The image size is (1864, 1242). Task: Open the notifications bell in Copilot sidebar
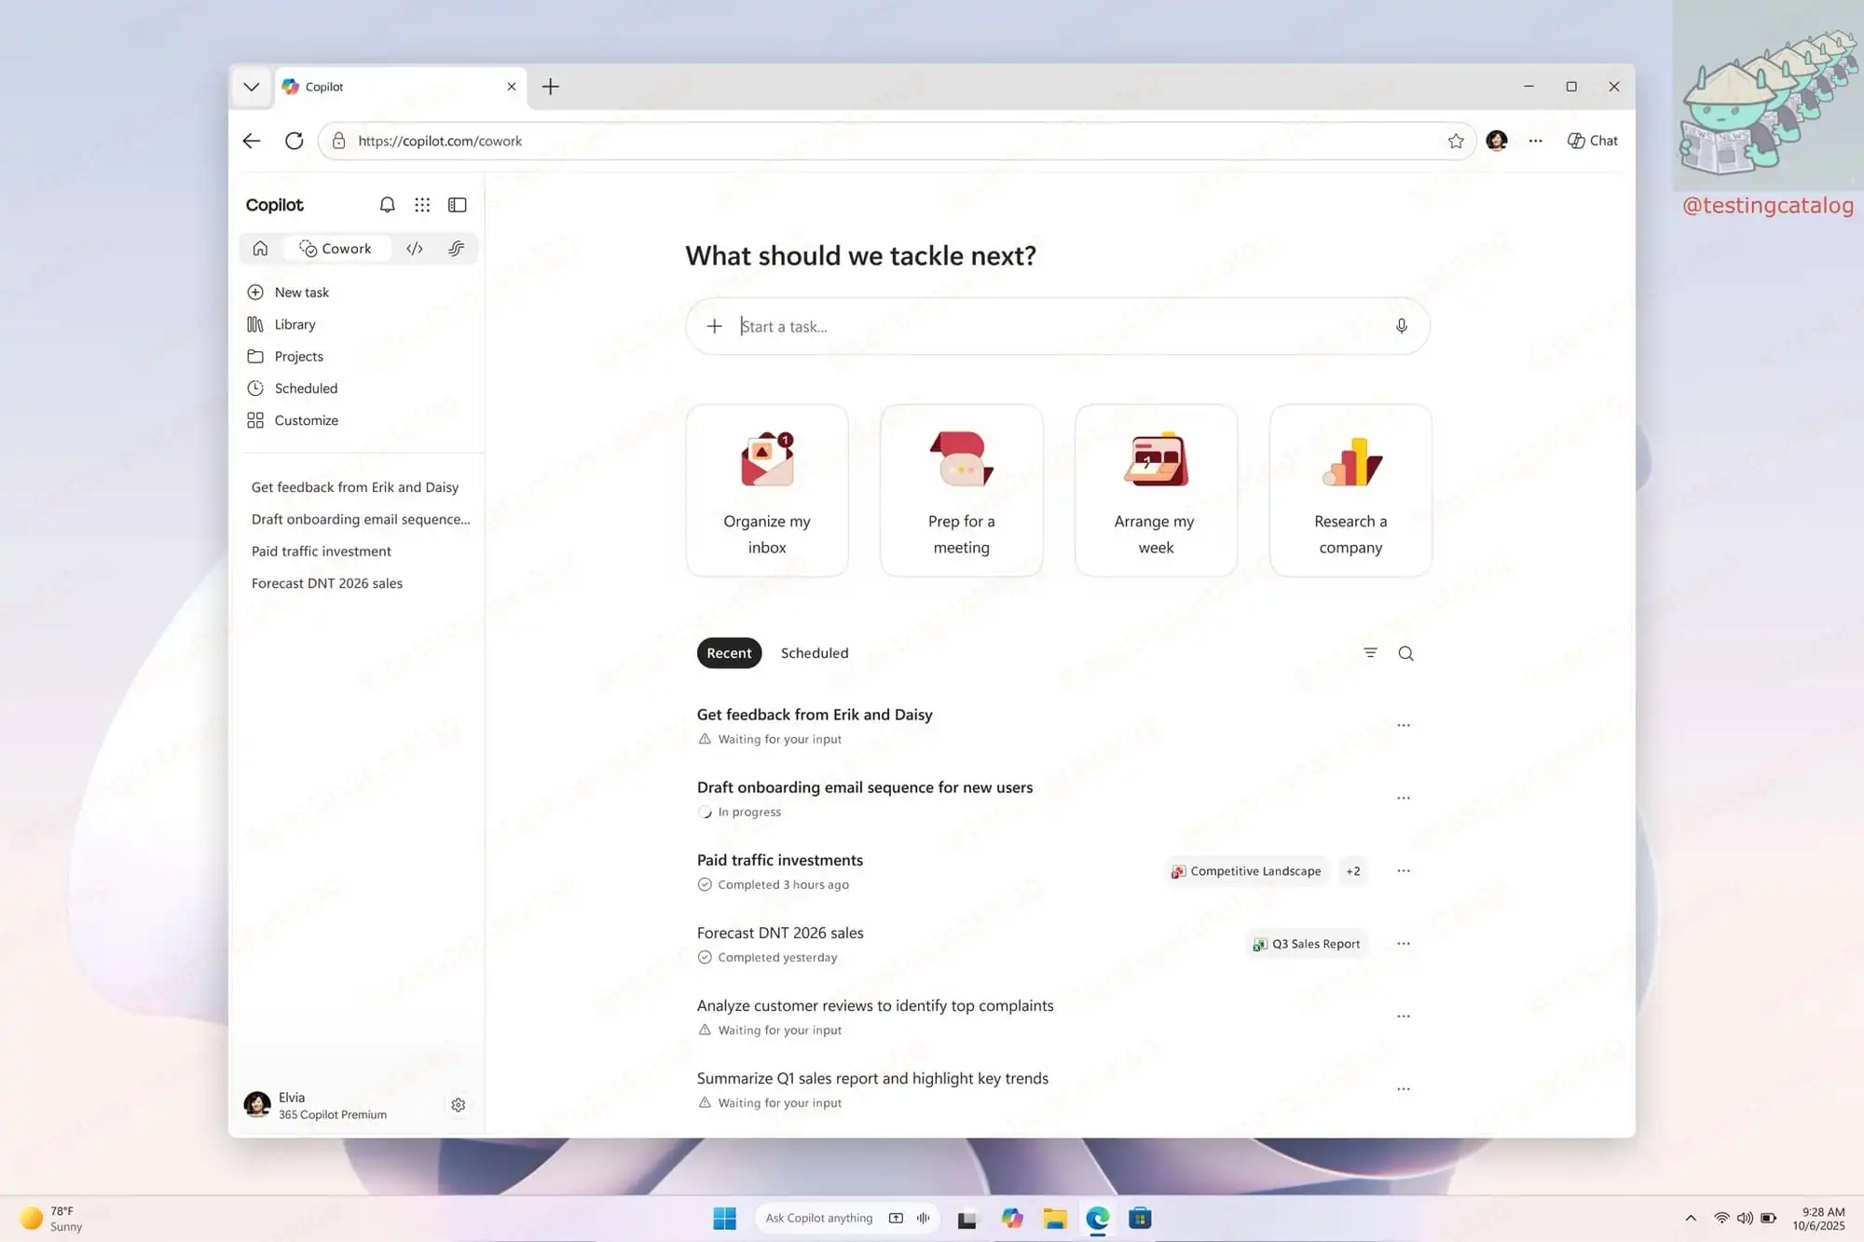[388, 205]
